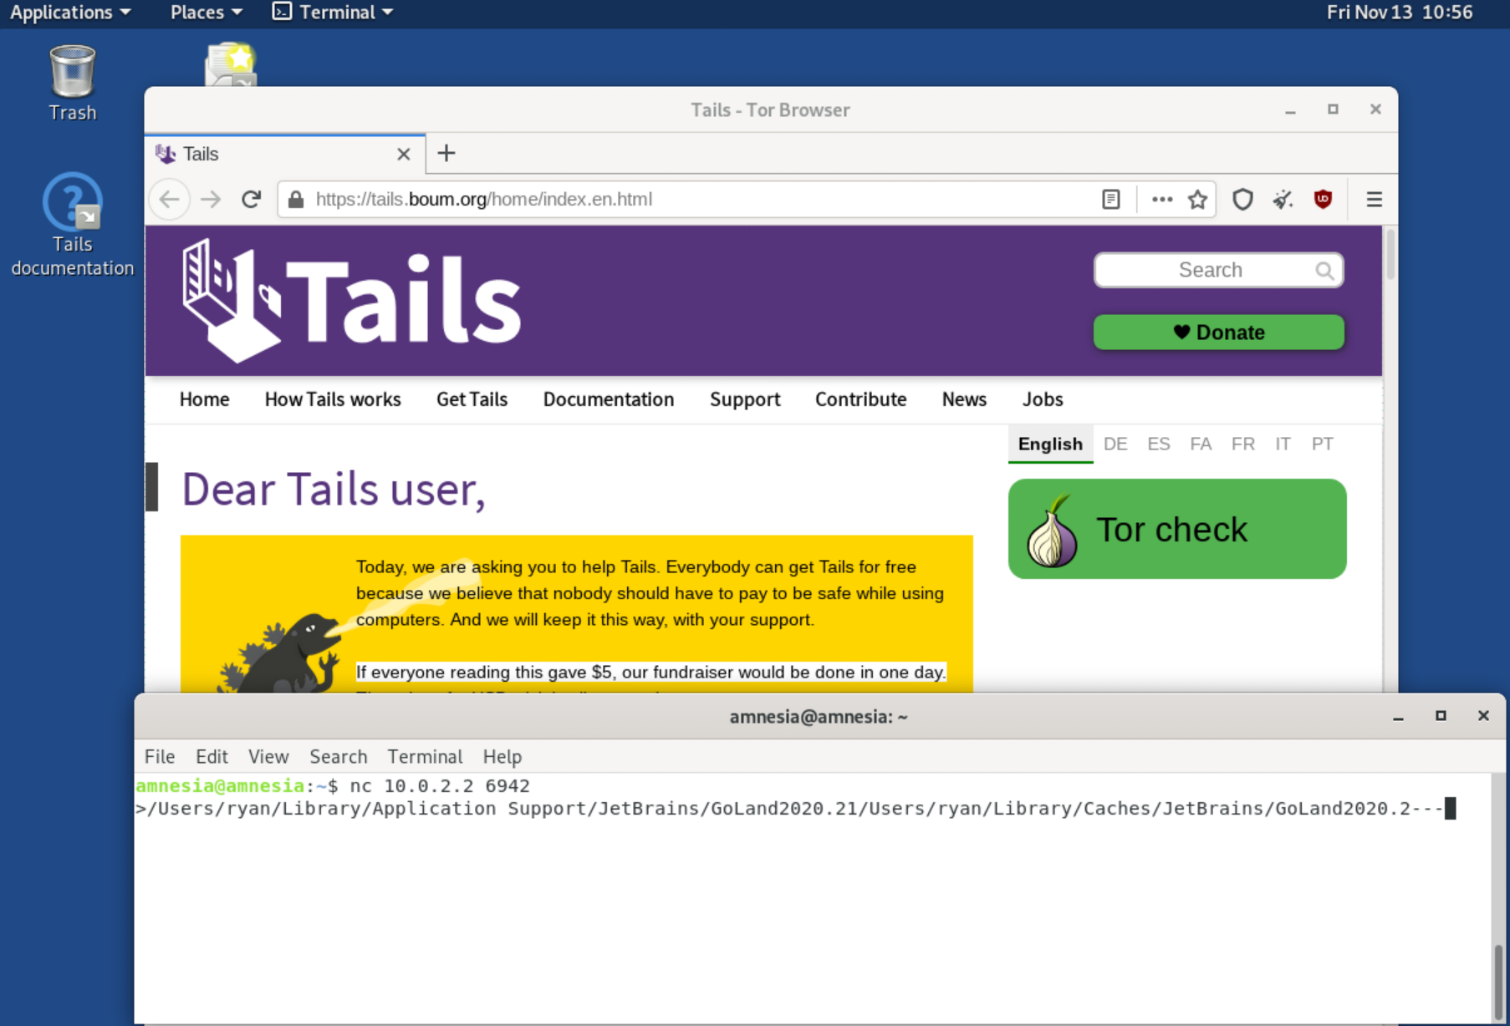Screen dimensions: 1510x1026
Task: Open page actions three-dot menu
Action: click(1161, 200)
